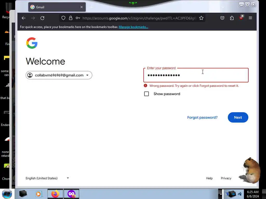Viewport: 266px width, 199px height.
Task: Go back using the browser back arrow
Action: (x=24, y=18)
